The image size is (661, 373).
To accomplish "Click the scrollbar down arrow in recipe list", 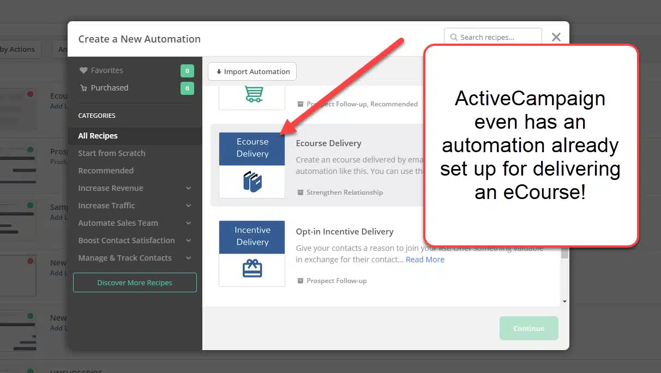I will [564, 301].
